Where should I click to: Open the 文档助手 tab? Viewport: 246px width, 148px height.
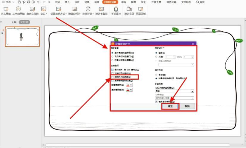(x=186, y=2)
